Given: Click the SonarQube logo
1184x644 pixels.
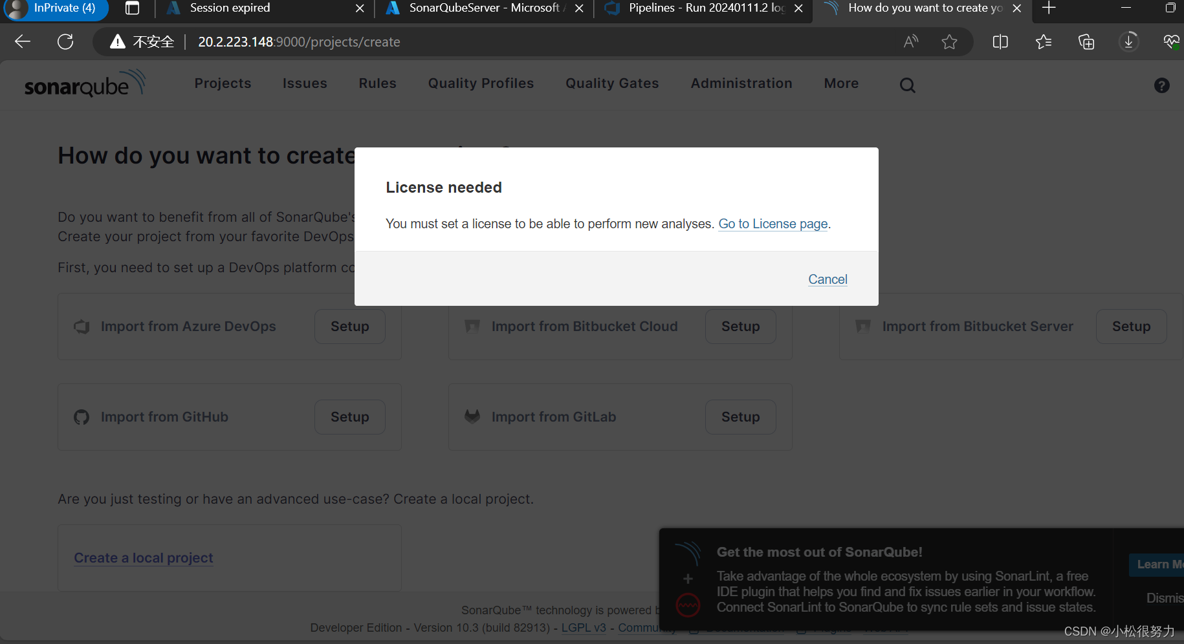Looking at the screenshot, I should pyautogui.click(x=85, y=84).
